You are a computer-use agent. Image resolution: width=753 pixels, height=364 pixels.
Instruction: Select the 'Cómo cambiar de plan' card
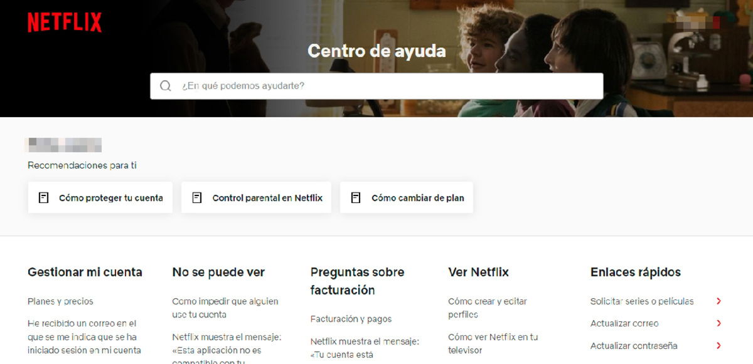(x=407, y=197)
